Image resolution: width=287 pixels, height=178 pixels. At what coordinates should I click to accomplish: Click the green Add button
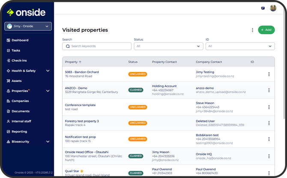[x=266, y=30]
